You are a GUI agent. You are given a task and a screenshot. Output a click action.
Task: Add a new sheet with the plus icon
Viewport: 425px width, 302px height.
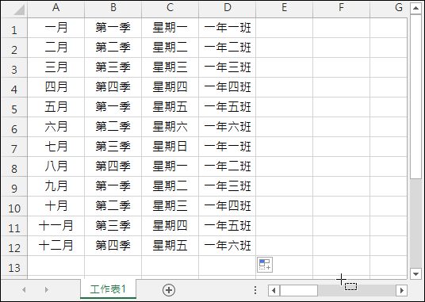[x=169, y=290]
